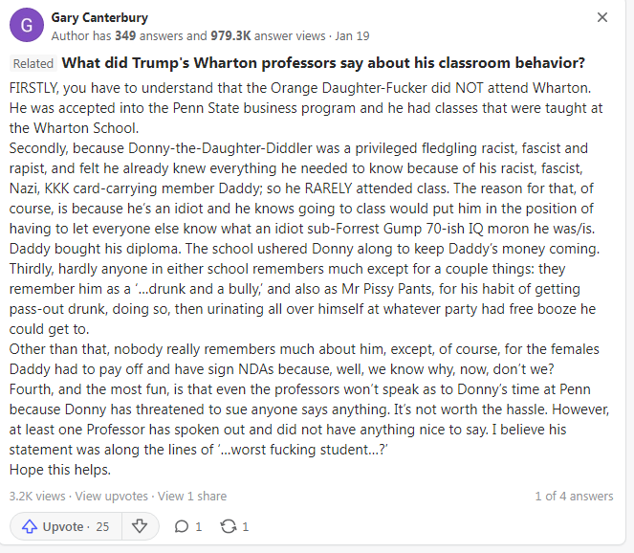Click the Hope this helps closing line

point(59,470)
